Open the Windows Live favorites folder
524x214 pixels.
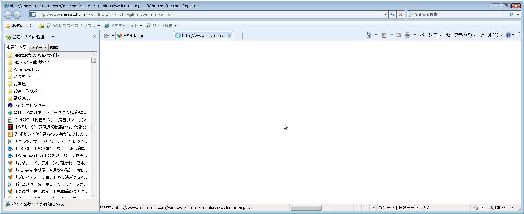click(48, 70)
